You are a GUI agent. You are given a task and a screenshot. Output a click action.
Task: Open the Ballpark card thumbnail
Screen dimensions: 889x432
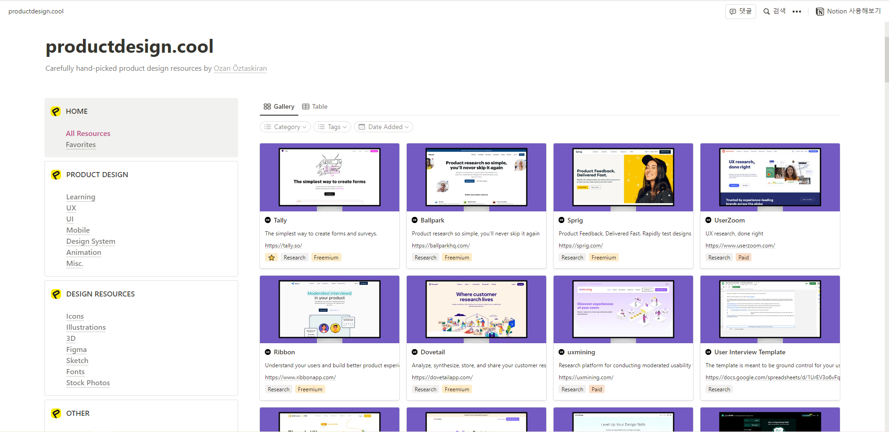pos(476,177)
